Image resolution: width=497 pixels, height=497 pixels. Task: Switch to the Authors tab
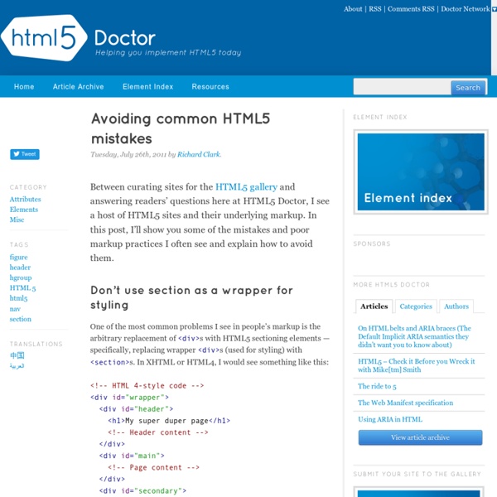coord(456,306)
